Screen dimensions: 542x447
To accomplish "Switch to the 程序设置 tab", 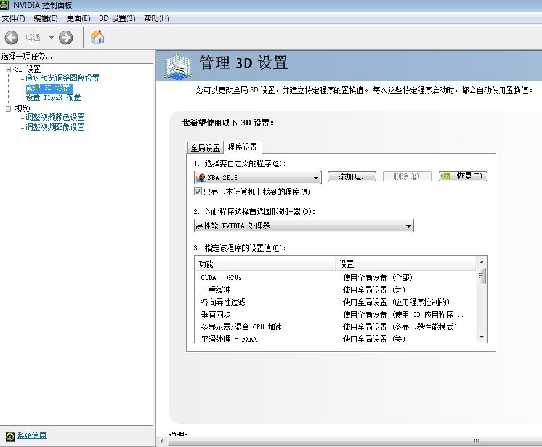I will 242,147.
